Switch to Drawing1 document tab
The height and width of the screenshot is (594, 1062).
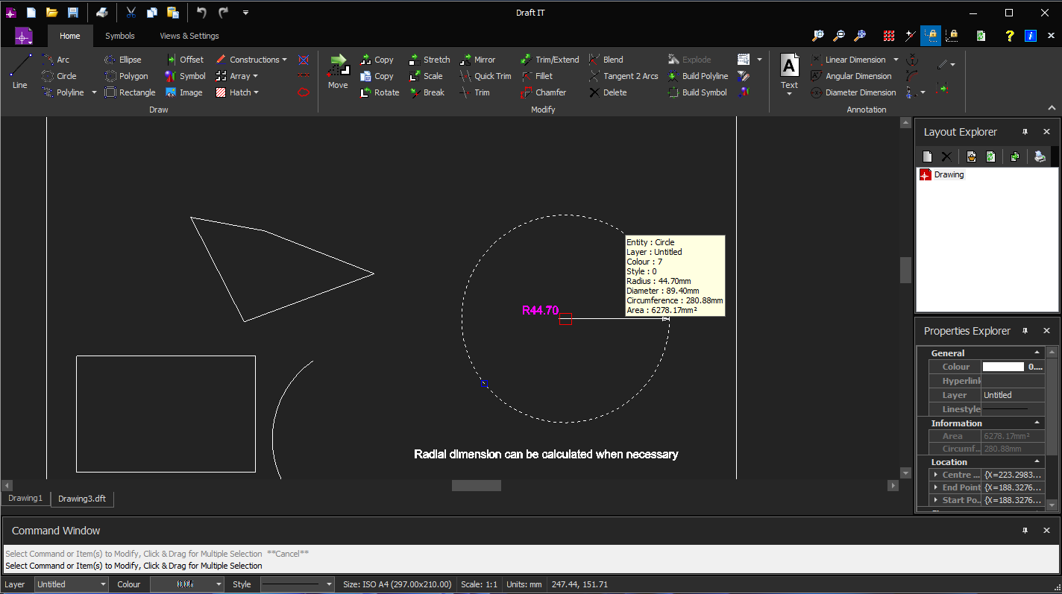click(x=25, y=498)
